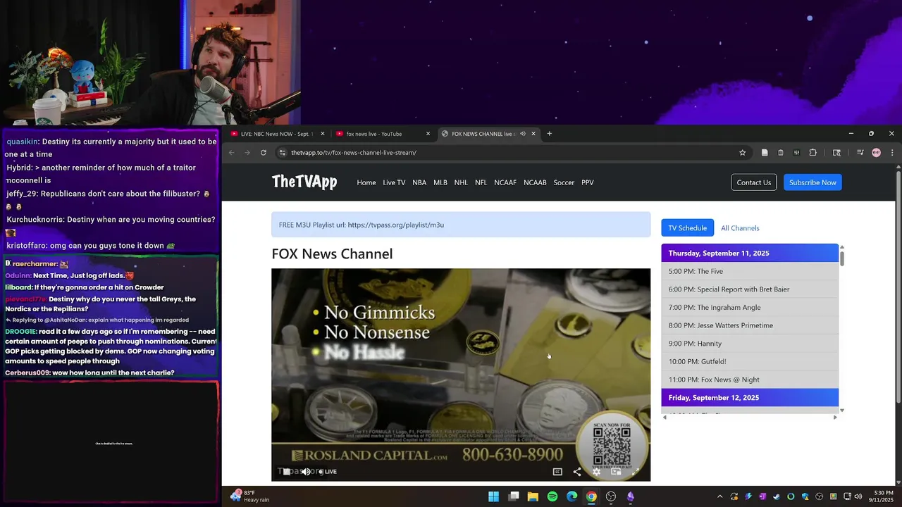902x507 pixels.
Task: Click the schedule panel vertical scrollbar
Action: 841,258
